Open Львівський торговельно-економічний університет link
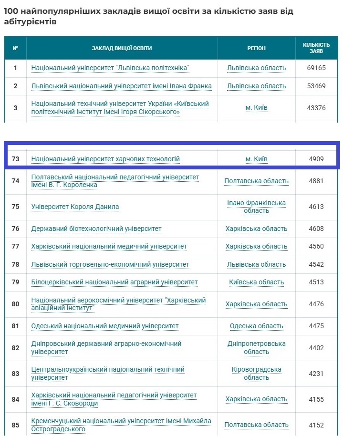Screen dimensions: 343x437 (110, 264)
